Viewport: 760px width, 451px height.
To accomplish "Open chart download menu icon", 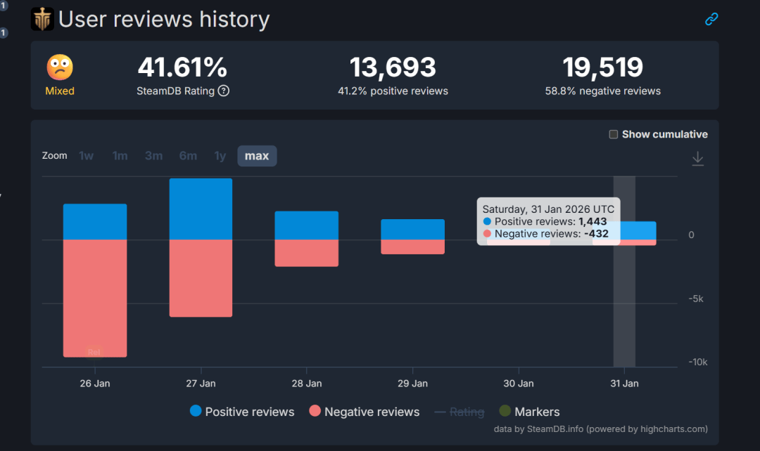I will 697,159.
